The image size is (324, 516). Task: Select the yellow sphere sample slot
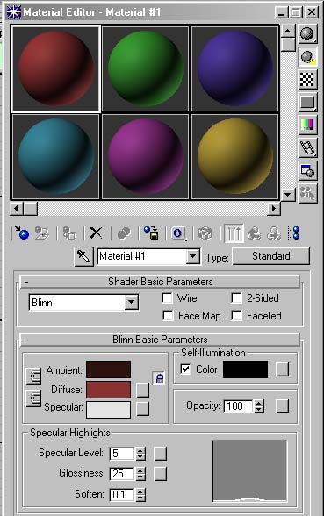(234, 156)
